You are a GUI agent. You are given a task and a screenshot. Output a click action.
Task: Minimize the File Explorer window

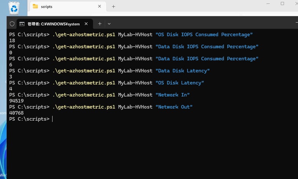[x=268, y=4]
